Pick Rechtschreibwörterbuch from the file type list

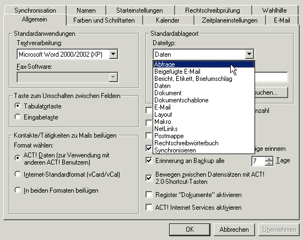tap(204, 143)
